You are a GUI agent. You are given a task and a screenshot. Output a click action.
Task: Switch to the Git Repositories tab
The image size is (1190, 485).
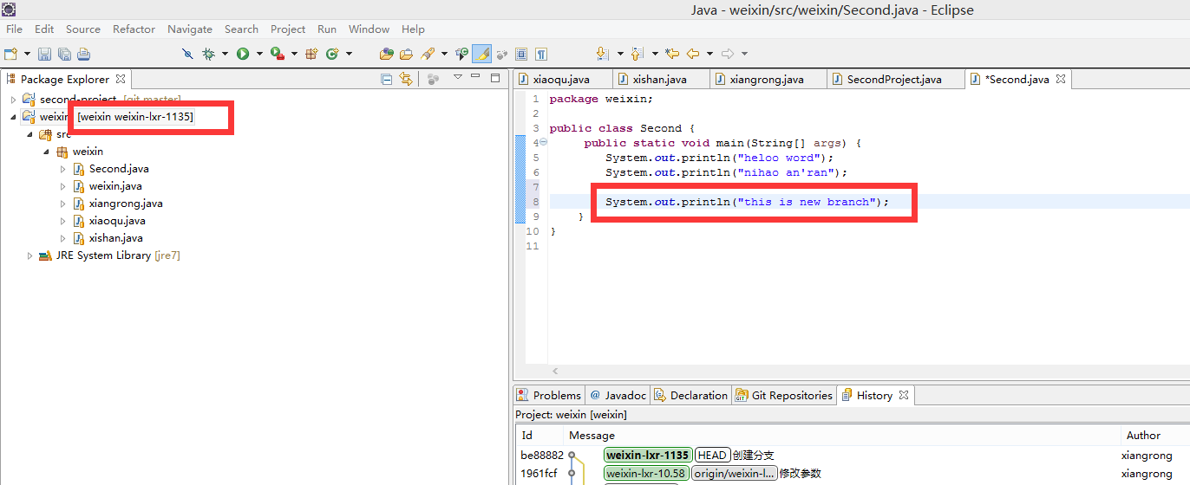pos(784,395)
